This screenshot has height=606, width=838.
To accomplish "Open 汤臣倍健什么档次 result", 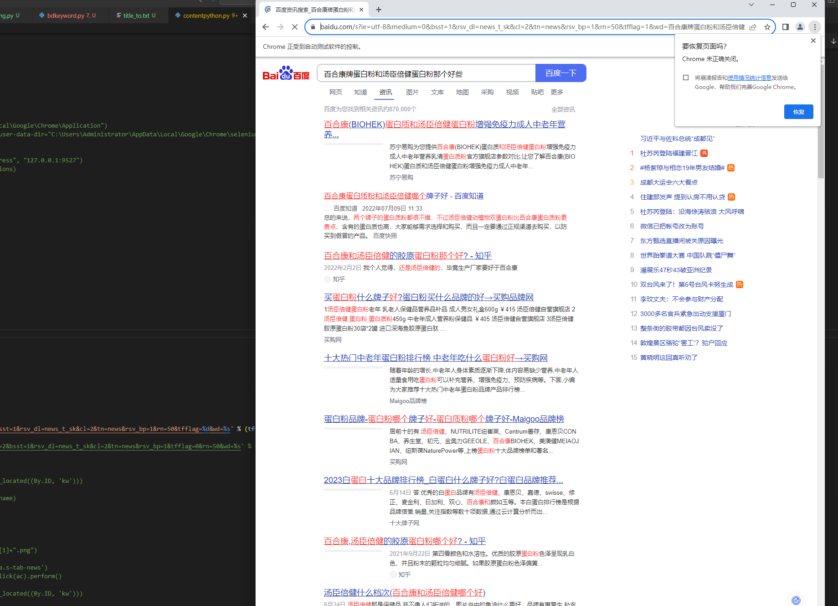I will tap(405, 593).
